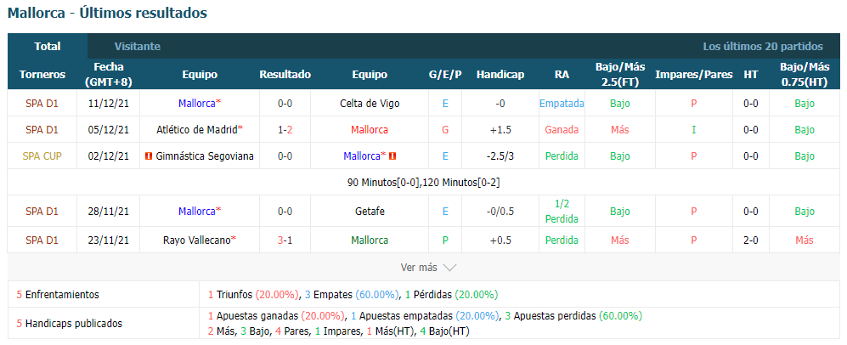Expand the Ver más chevron
Viewport: 847px width, 345px height.
[x=449, y=268]
